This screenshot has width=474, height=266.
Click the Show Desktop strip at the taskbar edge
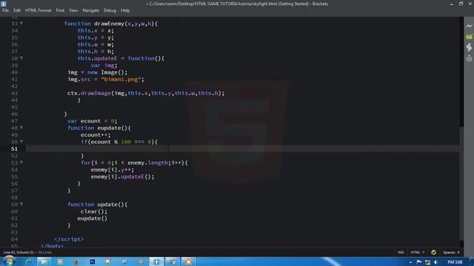tap(472, 262)
